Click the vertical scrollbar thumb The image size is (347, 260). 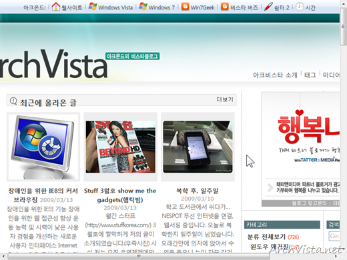pos(343,27)
